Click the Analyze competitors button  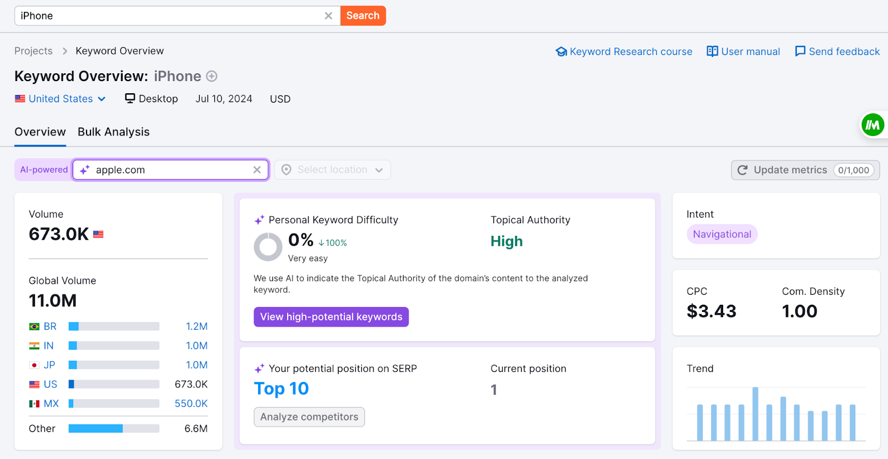(309, 417)
